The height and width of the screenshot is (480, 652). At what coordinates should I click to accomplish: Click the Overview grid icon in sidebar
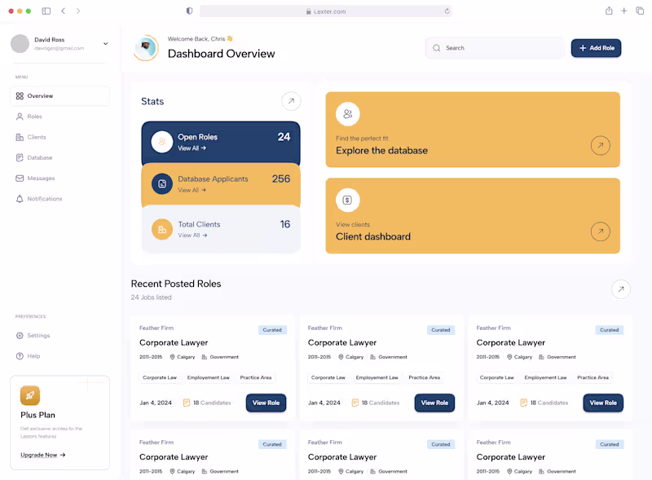(20, 96)
